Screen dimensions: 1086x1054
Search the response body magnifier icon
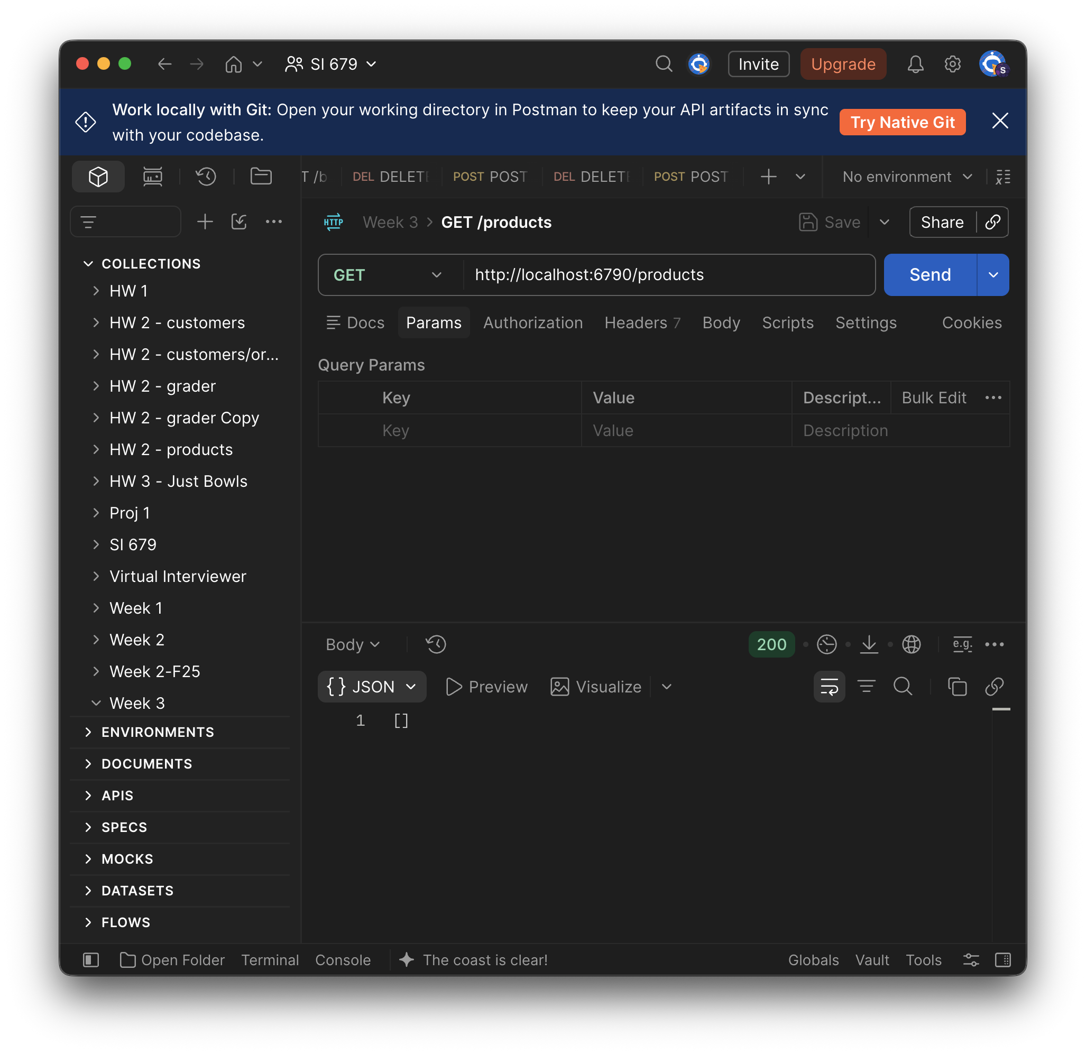(903, 686)
